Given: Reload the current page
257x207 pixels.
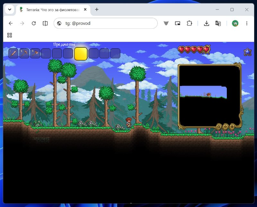Looking at the screenshot, I should point(34,23).
